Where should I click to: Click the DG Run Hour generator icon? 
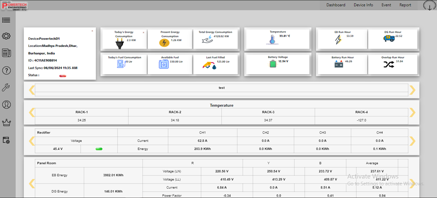point(389,40)
